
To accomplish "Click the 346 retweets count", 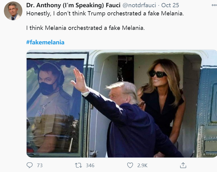I will [x=90, y=165].
